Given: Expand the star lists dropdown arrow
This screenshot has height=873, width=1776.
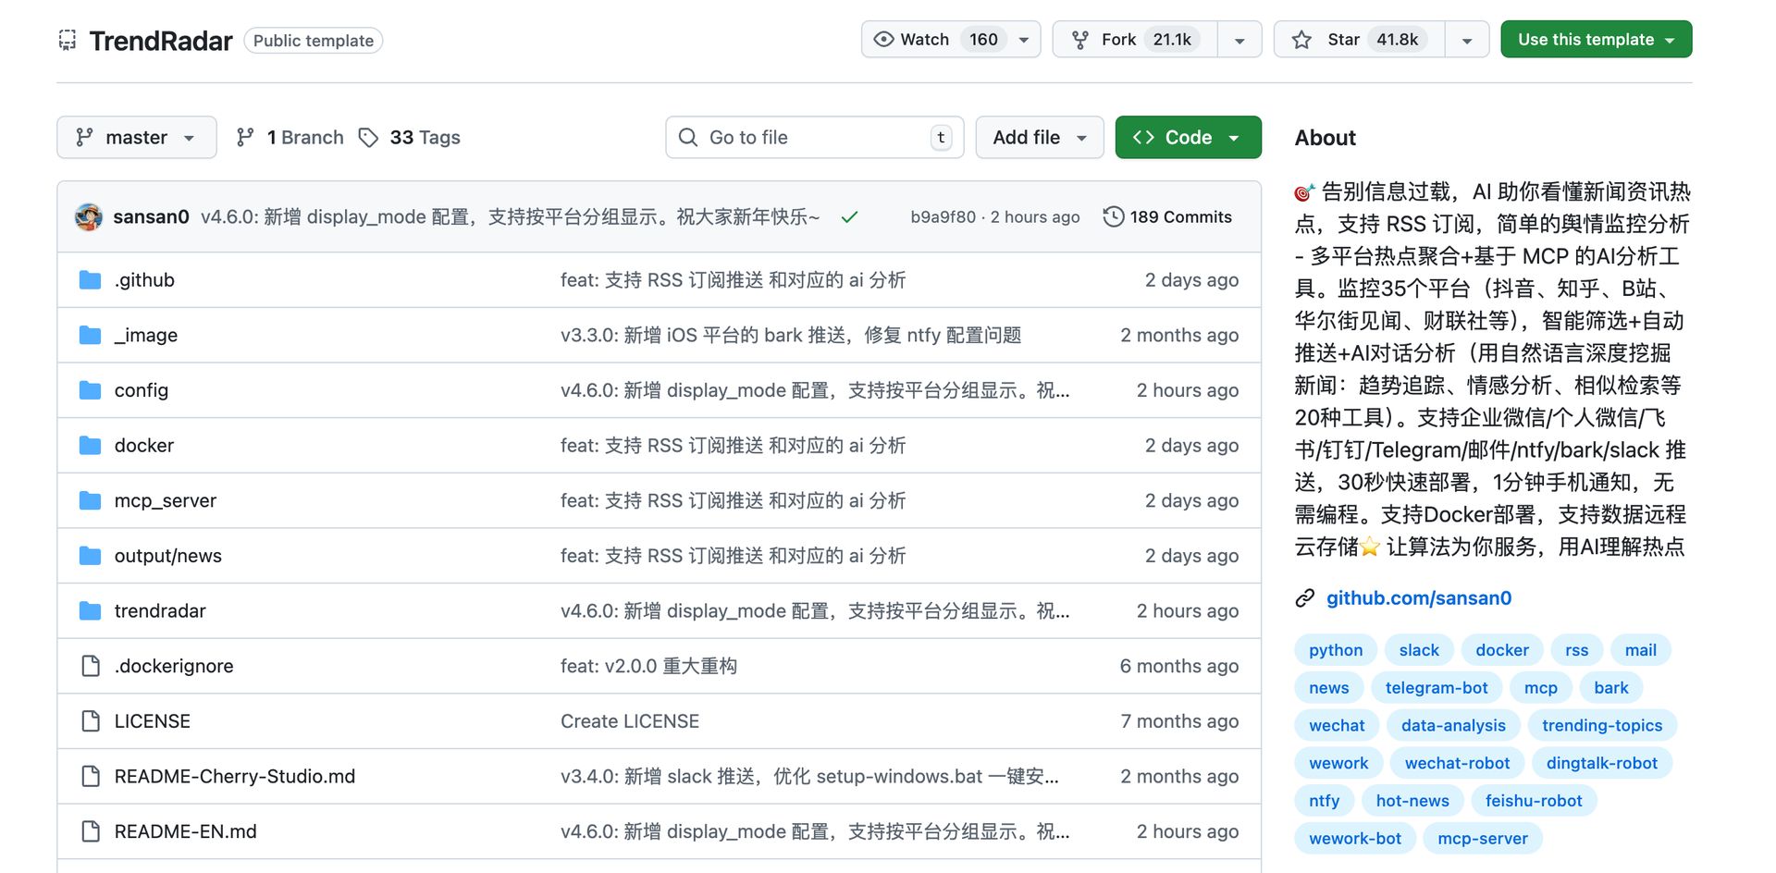Looking at the screenshot, I should coord(1466,40).
